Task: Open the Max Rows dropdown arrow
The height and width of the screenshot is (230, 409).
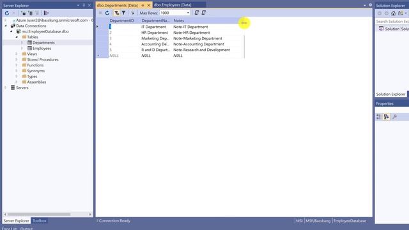Action: [x=188, y=13]
